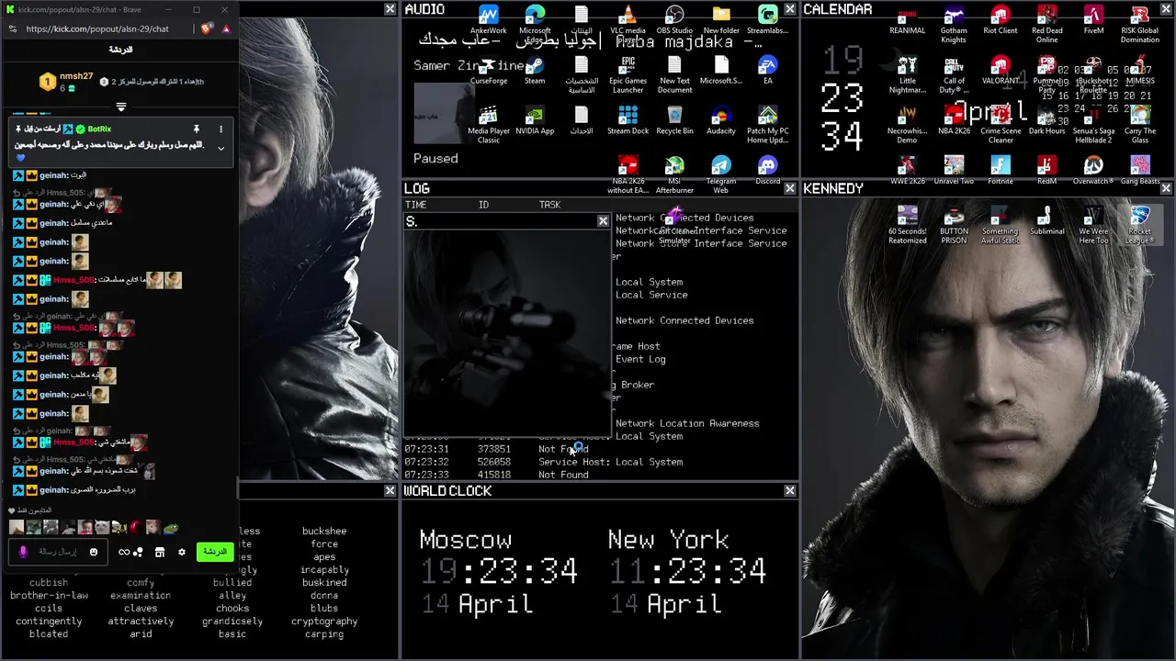Launch Streamlabs desktop shortcut
This screenshot has height=661, width=1176.
coord(768,20)
